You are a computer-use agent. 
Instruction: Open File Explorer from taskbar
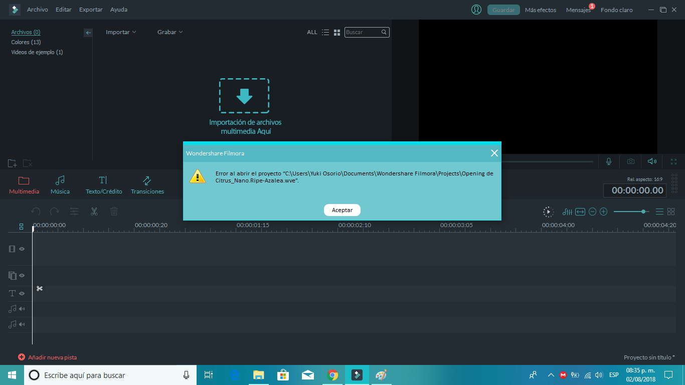[258, 374]
